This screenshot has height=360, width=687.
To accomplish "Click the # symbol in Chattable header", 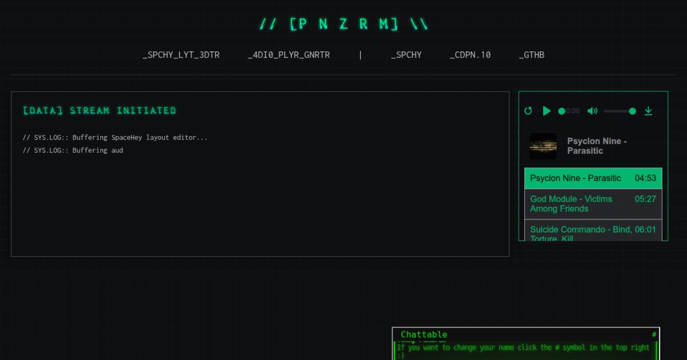I will coord(654,334).
